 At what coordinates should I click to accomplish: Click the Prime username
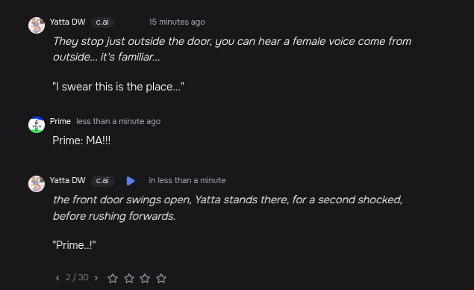click(60, 121)
